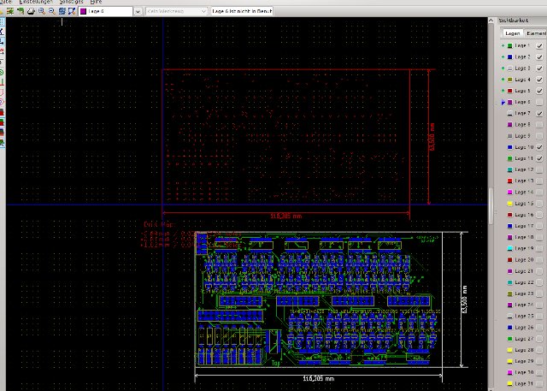Screen dimensions: 547x391
Task: Select the Lage 7 layer name
Action: pos(522,113)
